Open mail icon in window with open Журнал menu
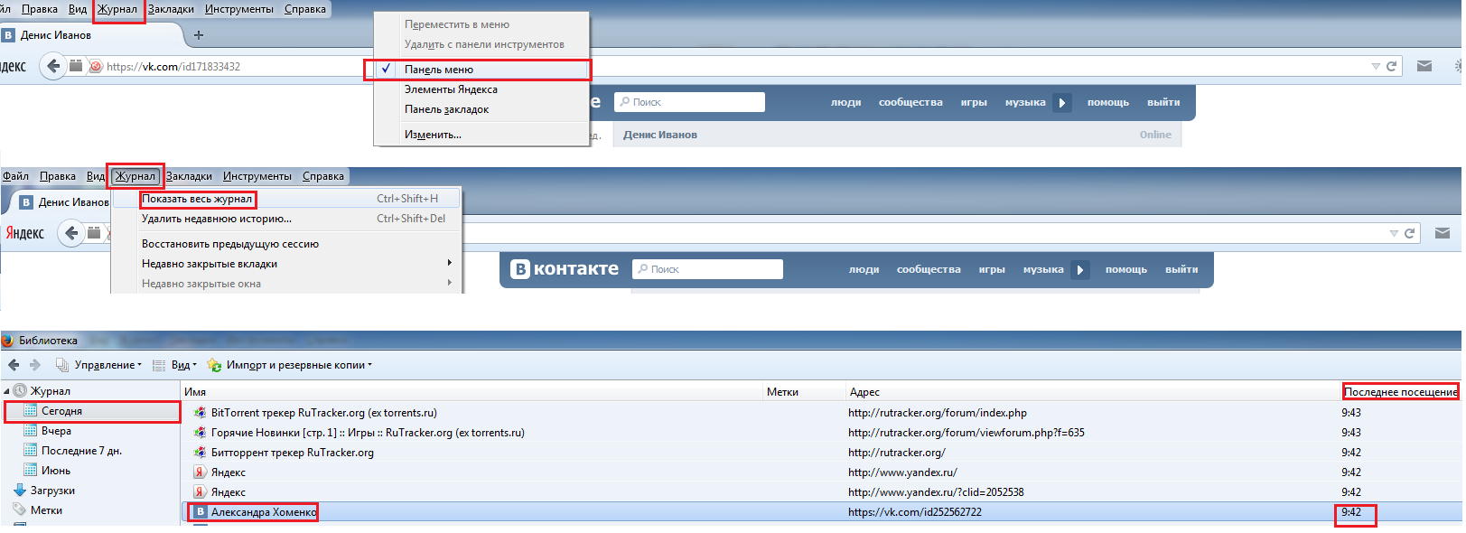The image size is (1466, 533). pyautogui.click(x=1443, y=233)
